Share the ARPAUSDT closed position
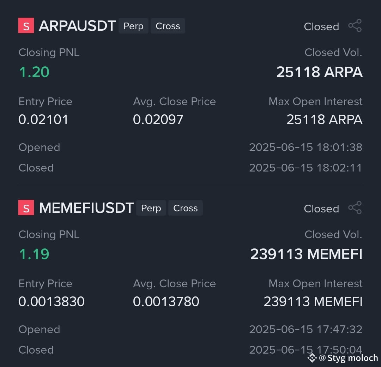381x367 pixels. tap(355, 25)
